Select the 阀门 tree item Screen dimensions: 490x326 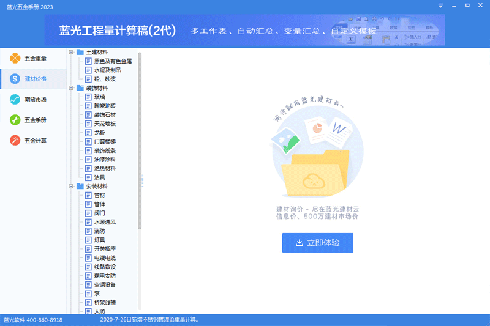[100, 213]
